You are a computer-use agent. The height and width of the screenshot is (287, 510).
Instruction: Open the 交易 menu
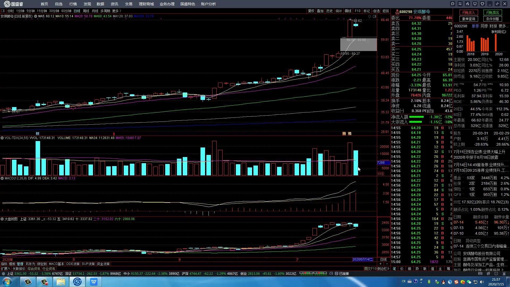(129, 4)
